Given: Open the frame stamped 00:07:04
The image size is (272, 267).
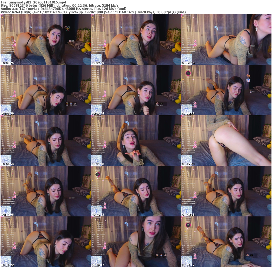Looking at the screenshot, I should (136, 90).
